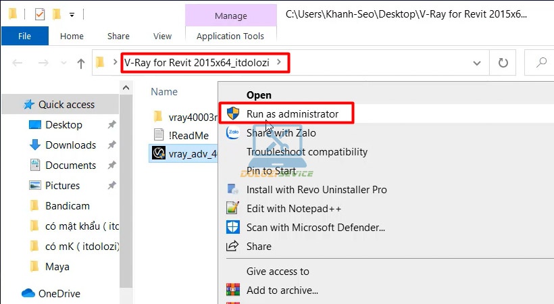Open address bar history dropdown
Viewport: 554px width, 304px height.
point(477,63)
